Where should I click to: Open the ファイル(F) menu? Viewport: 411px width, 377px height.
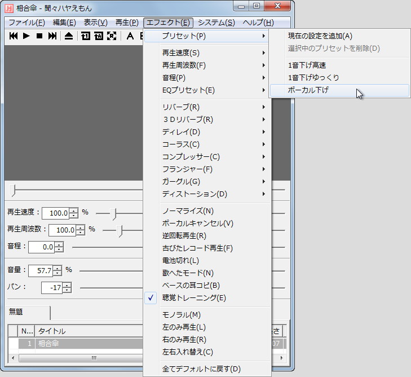click(26, 23)
